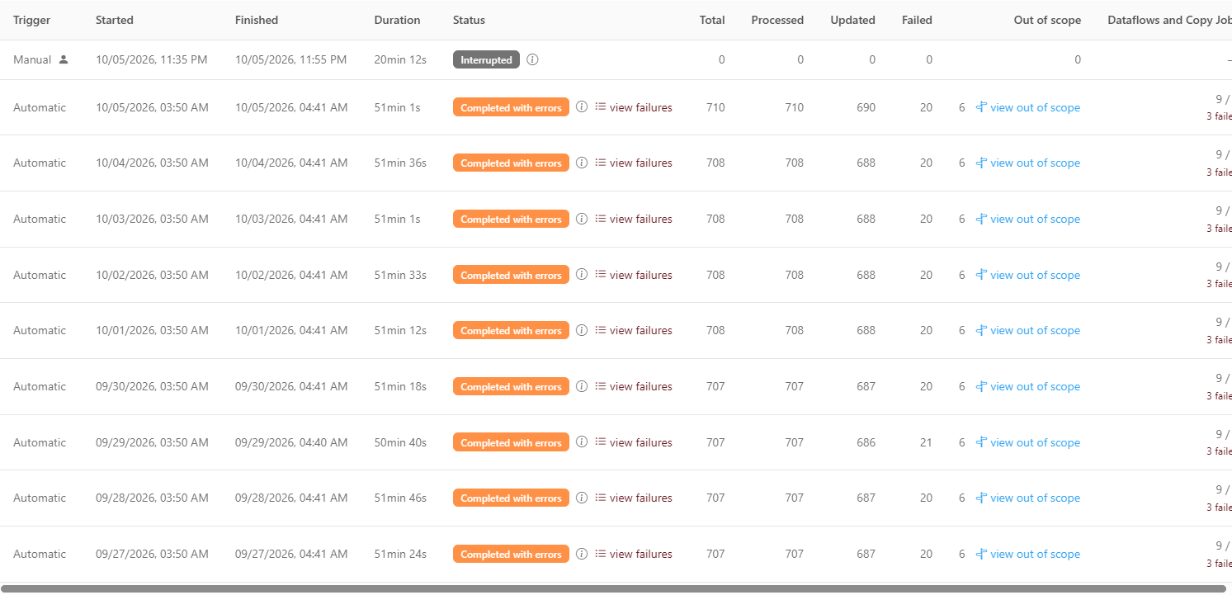
Task: Click the Failed column header
Action: click(917, 20)
